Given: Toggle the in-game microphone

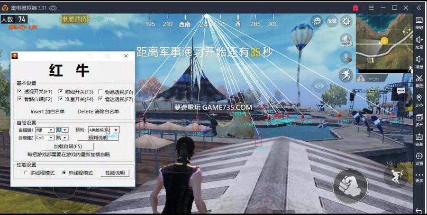Looking at the screenshot, I should pos(346,57).
